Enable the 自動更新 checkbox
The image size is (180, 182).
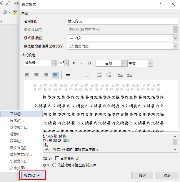point(57,158)
